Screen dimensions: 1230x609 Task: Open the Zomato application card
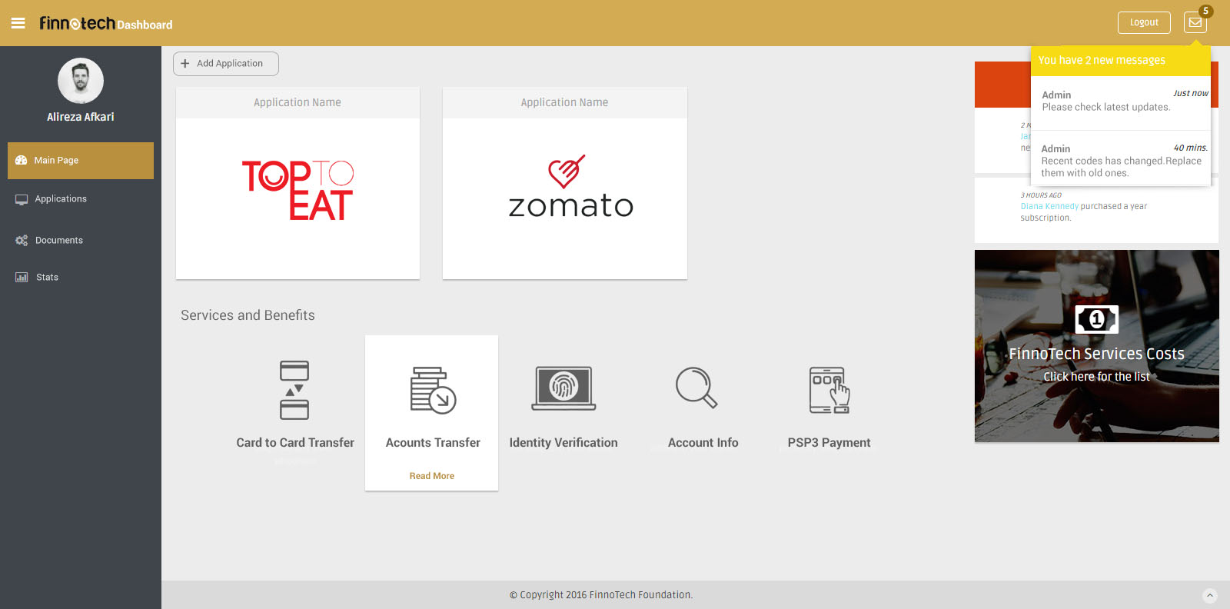click(x=565, y=183)
